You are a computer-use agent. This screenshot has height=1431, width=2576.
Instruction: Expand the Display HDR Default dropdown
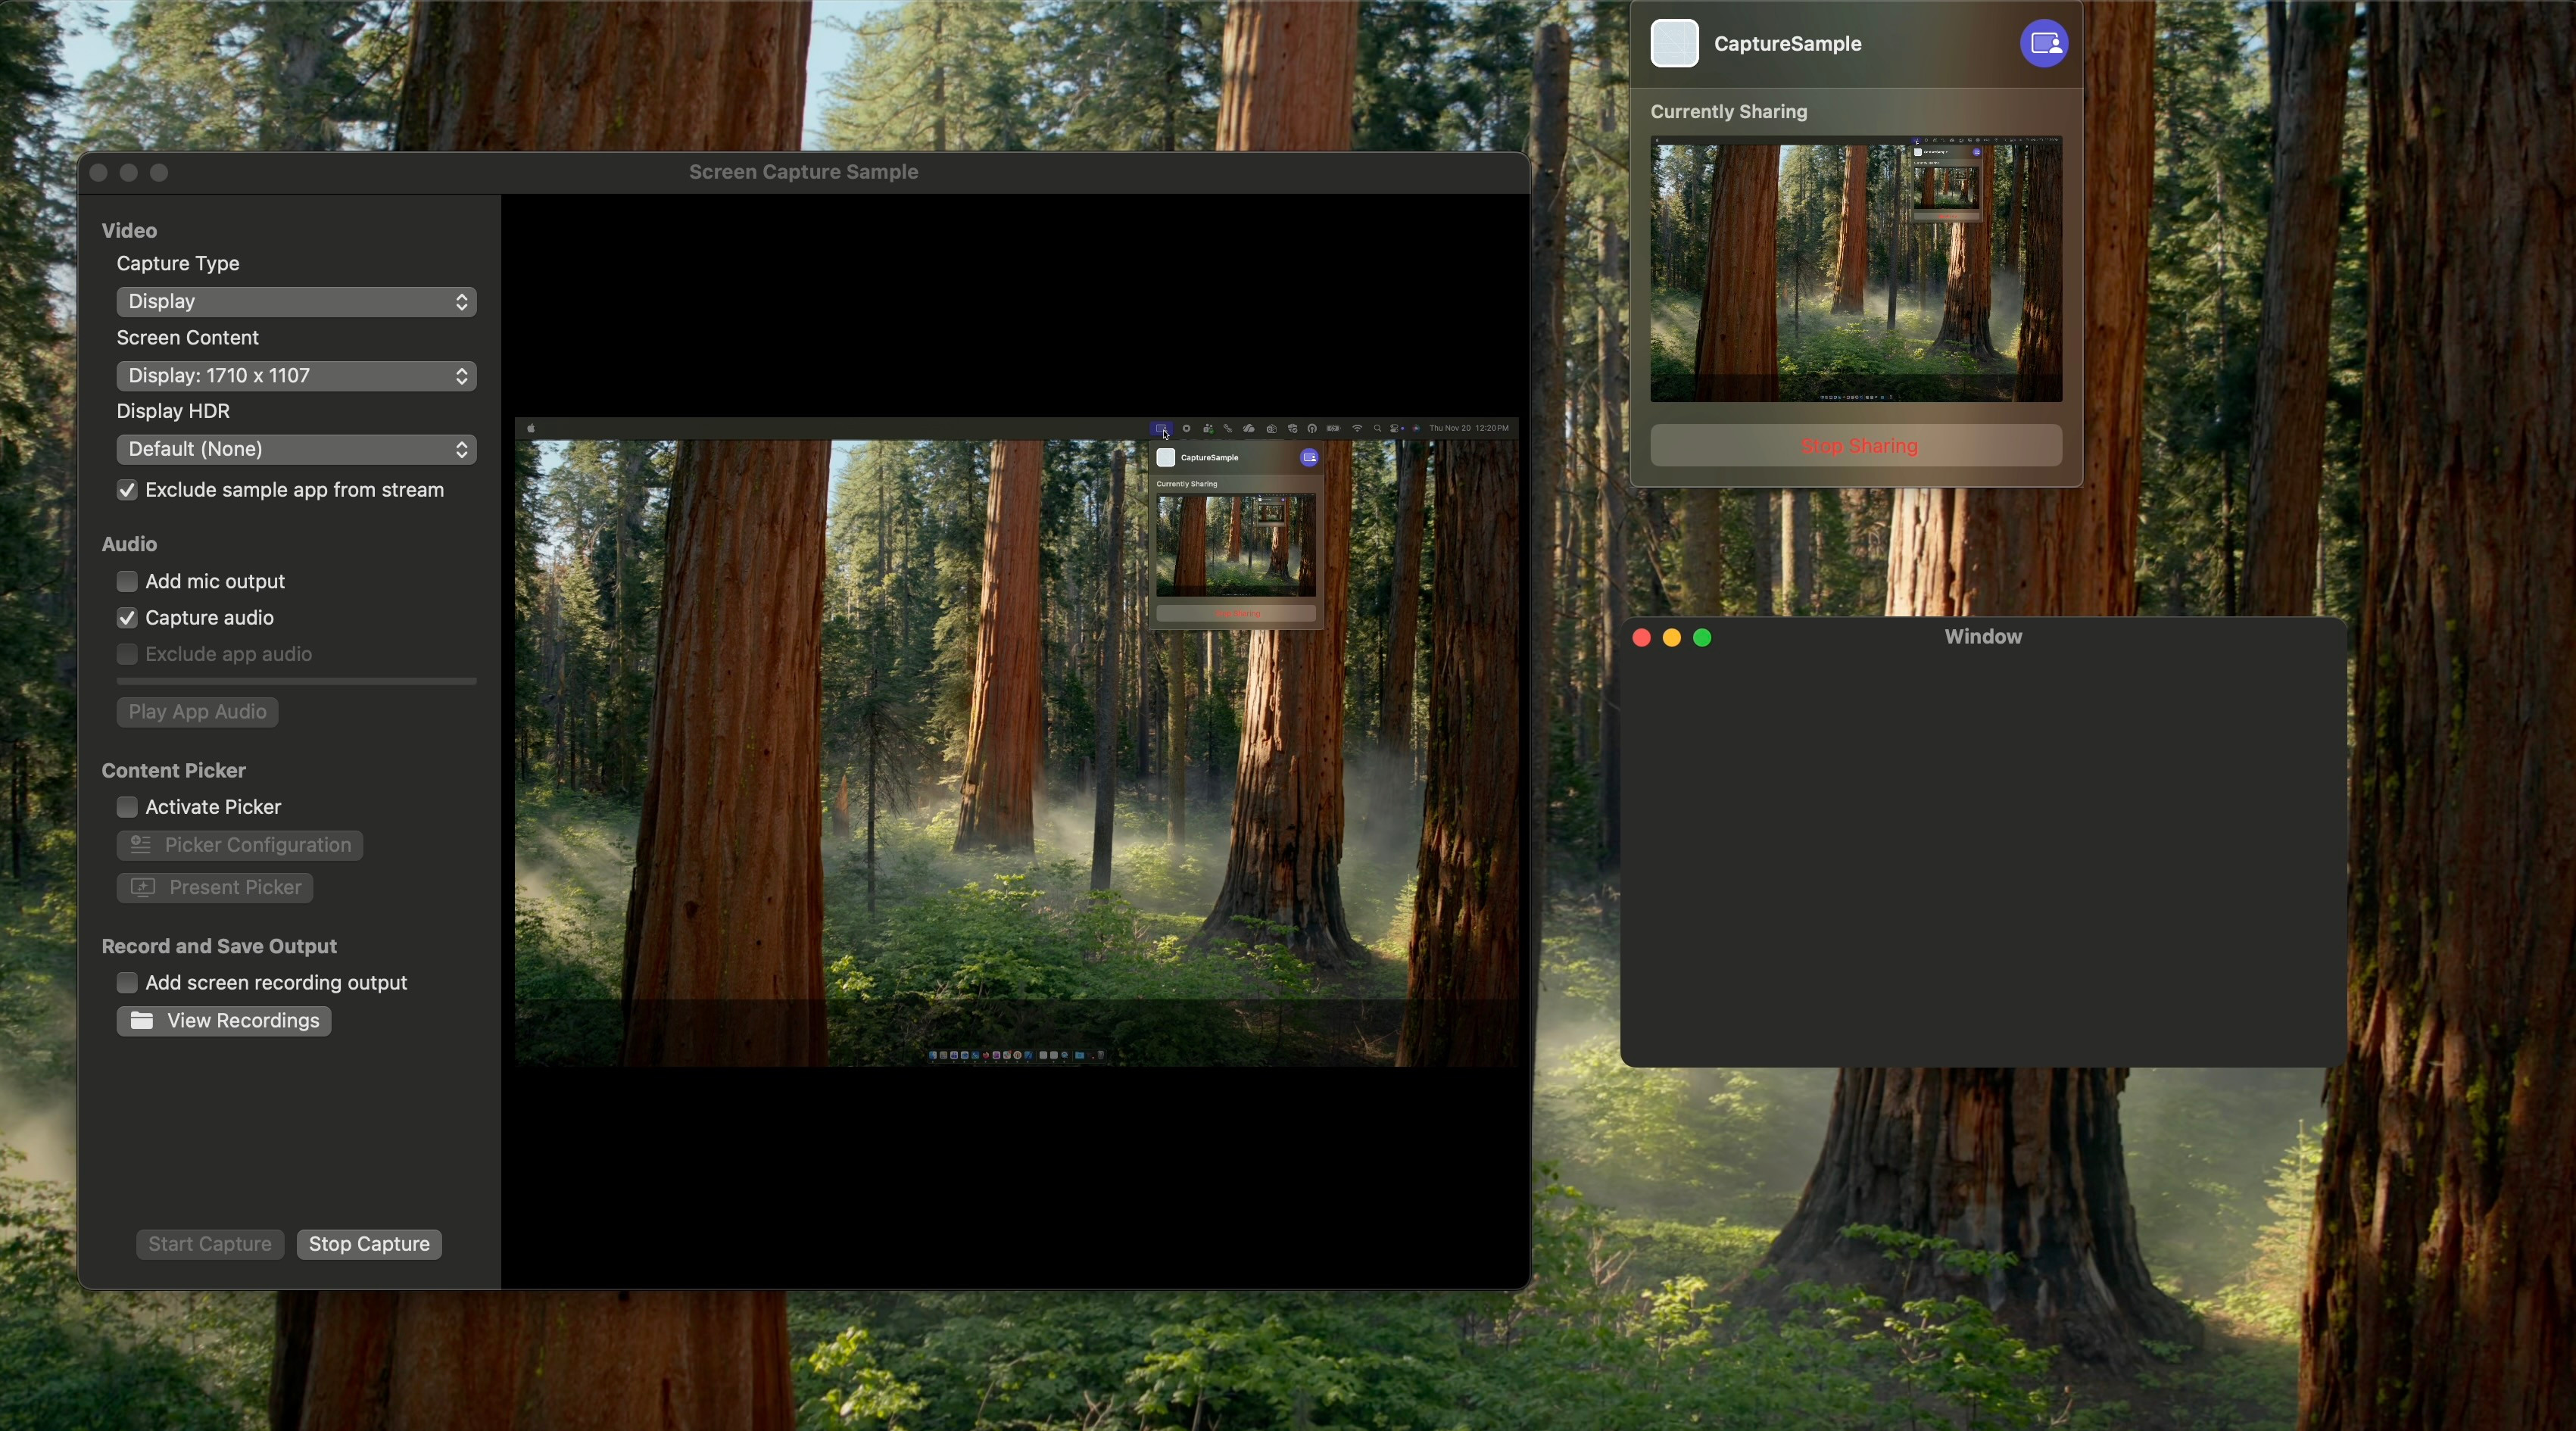pyautogui.click(x=296, y=449)
